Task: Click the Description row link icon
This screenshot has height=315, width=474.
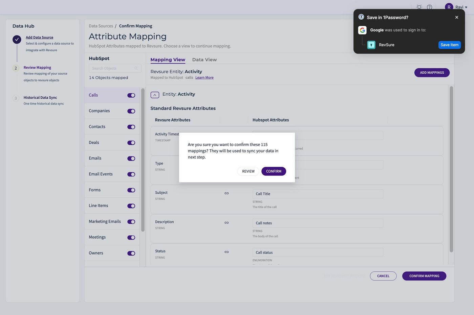Action: [x=227, y=223]
